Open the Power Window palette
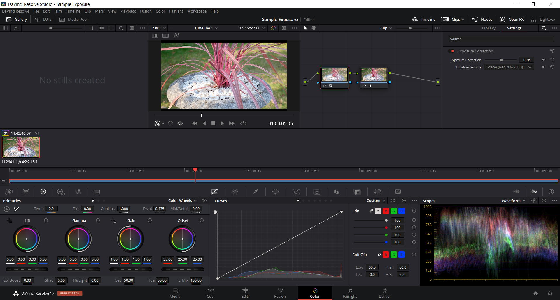This screenshot has width=560, height=300. 276,192
